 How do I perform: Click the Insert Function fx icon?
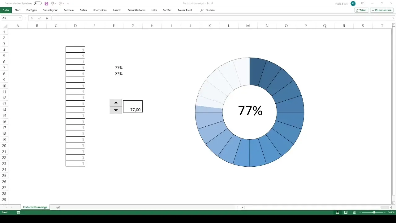47,18
